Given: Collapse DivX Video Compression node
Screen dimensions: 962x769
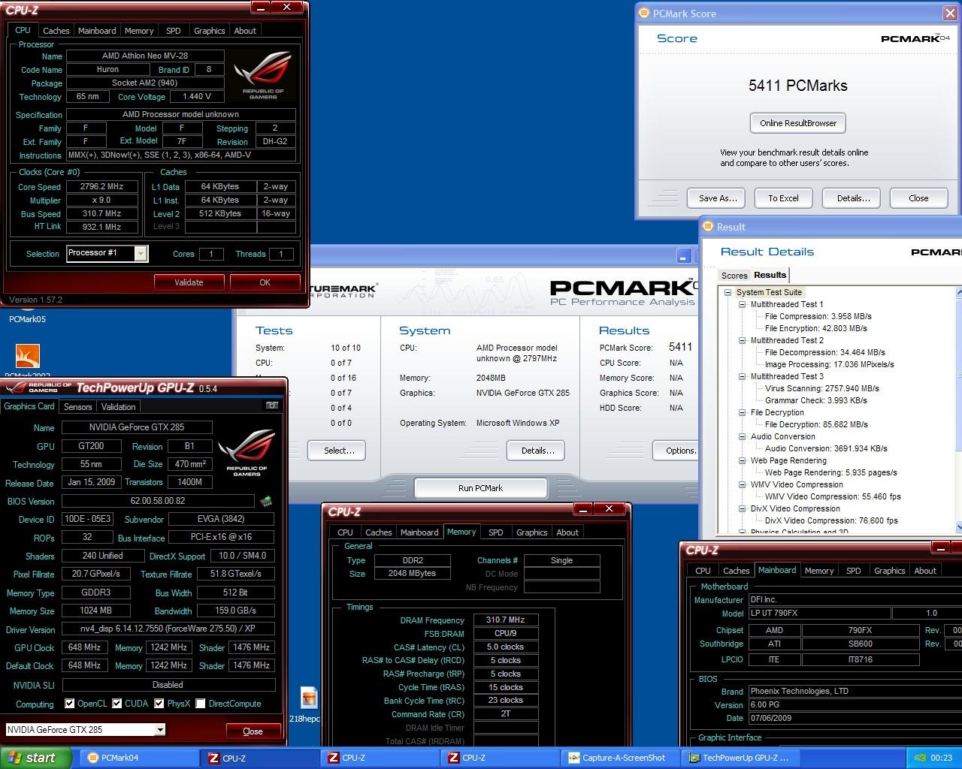Looking at the screenshot, I should (x=742, y=508).
